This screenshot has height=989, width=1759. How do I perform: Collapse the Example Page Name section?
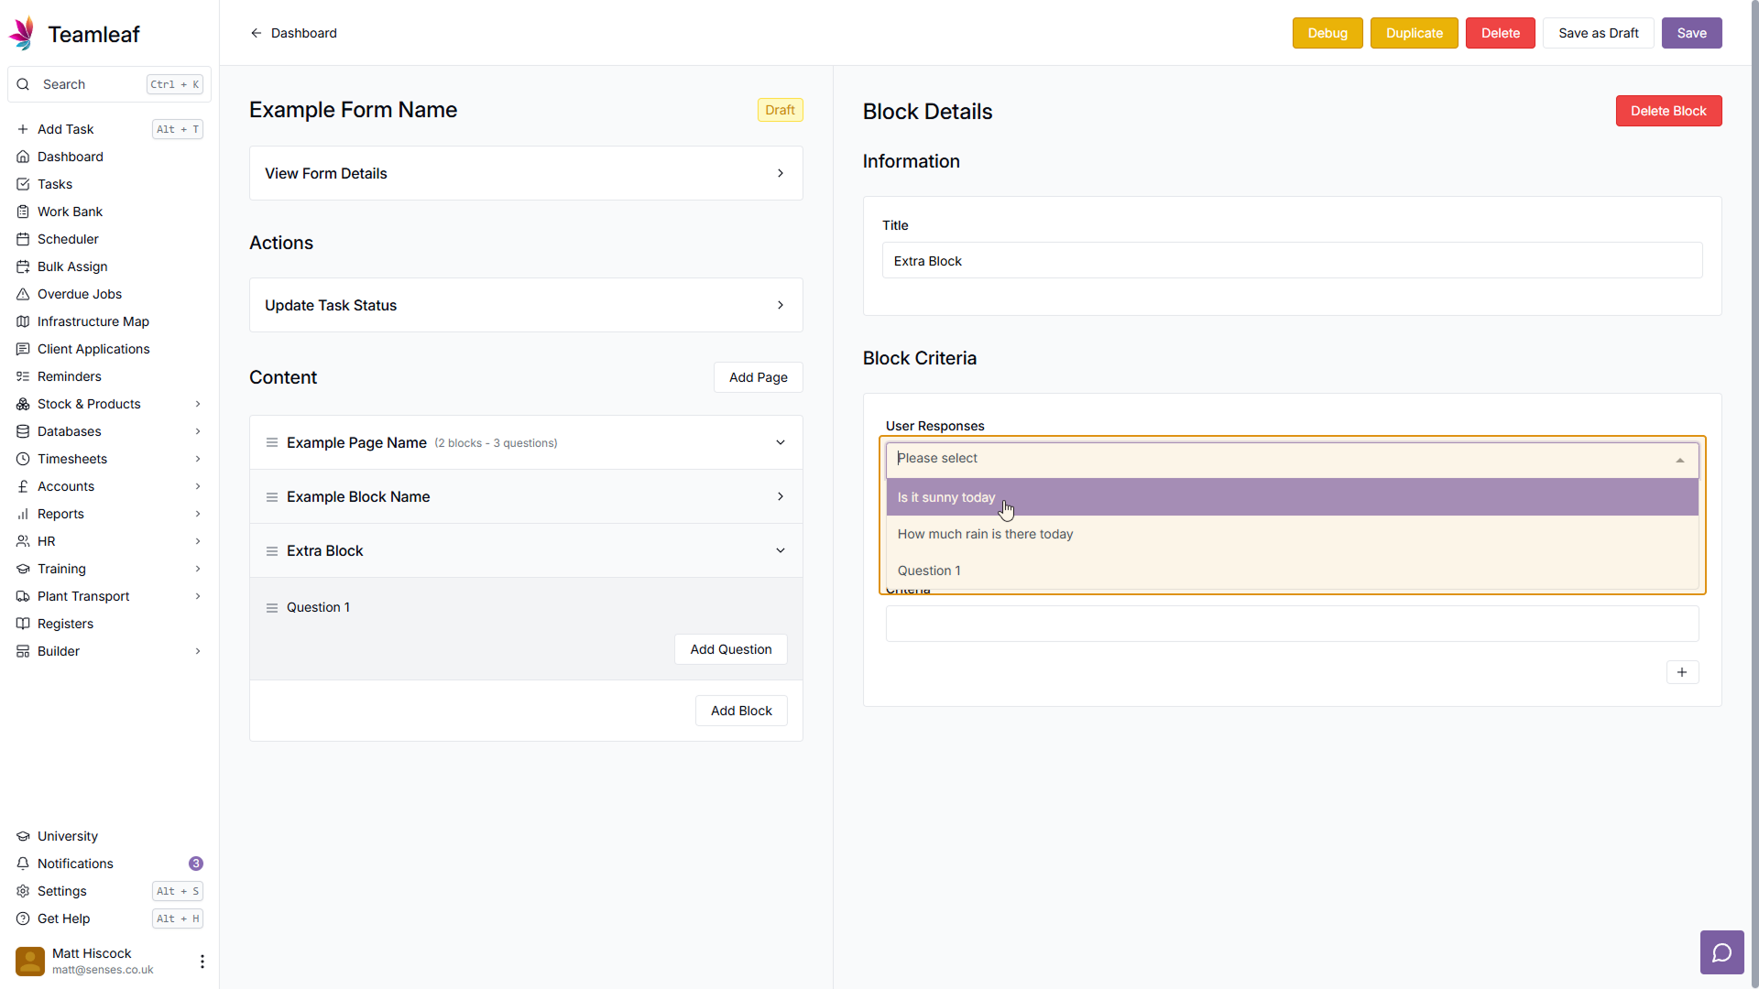coord(781,442)
